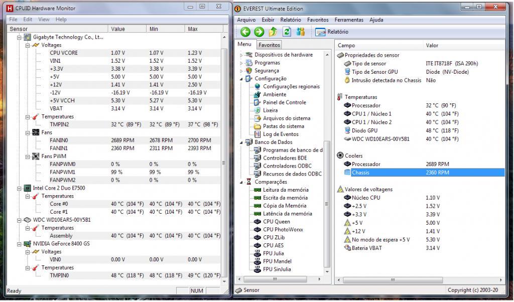514x302 pixels.
Task: Open the Configurações regionais globe icon
Action: 258,86
